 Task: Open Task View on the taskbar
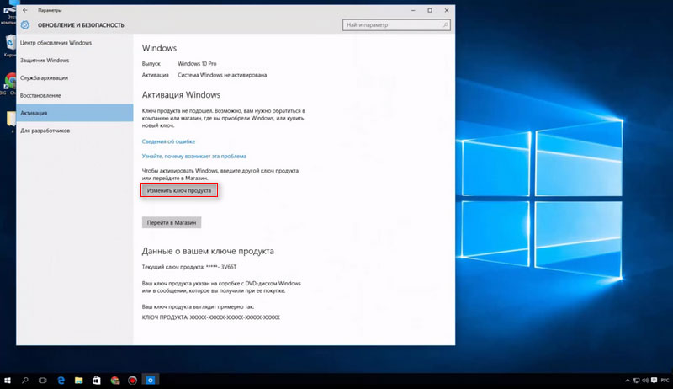(x=43, y=381)
